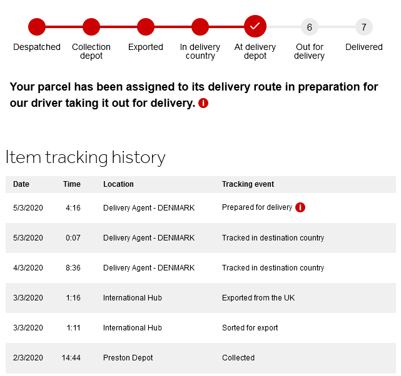
Task: Click the Delivered step label
Action: pos(364,47)
